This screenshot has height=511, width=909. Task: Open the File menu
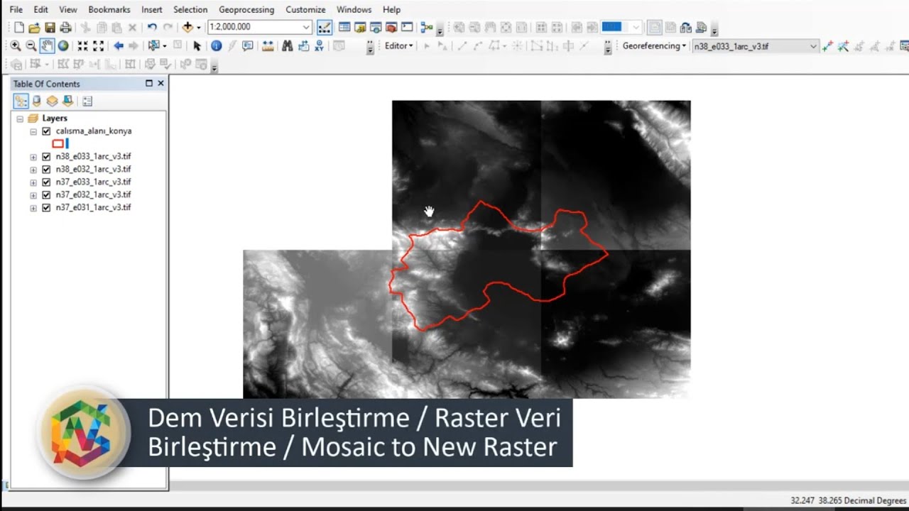16,9
